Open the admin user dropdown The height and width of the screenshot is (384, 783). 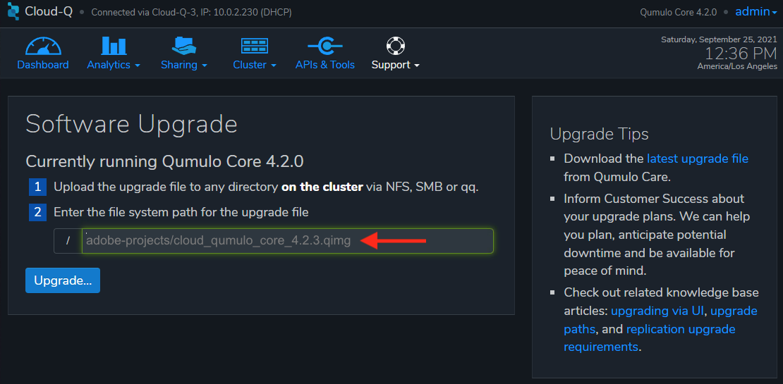[x=755, y=11]
